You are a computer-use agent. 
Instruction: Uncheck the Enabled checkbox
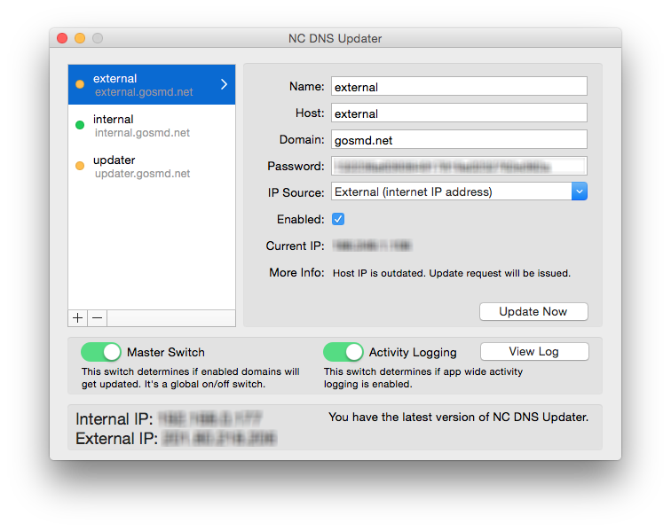[x=338, y=219]
